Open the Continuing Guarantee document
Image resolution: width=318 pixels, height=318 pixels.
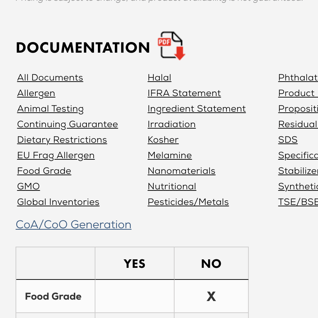click(67, 124)
